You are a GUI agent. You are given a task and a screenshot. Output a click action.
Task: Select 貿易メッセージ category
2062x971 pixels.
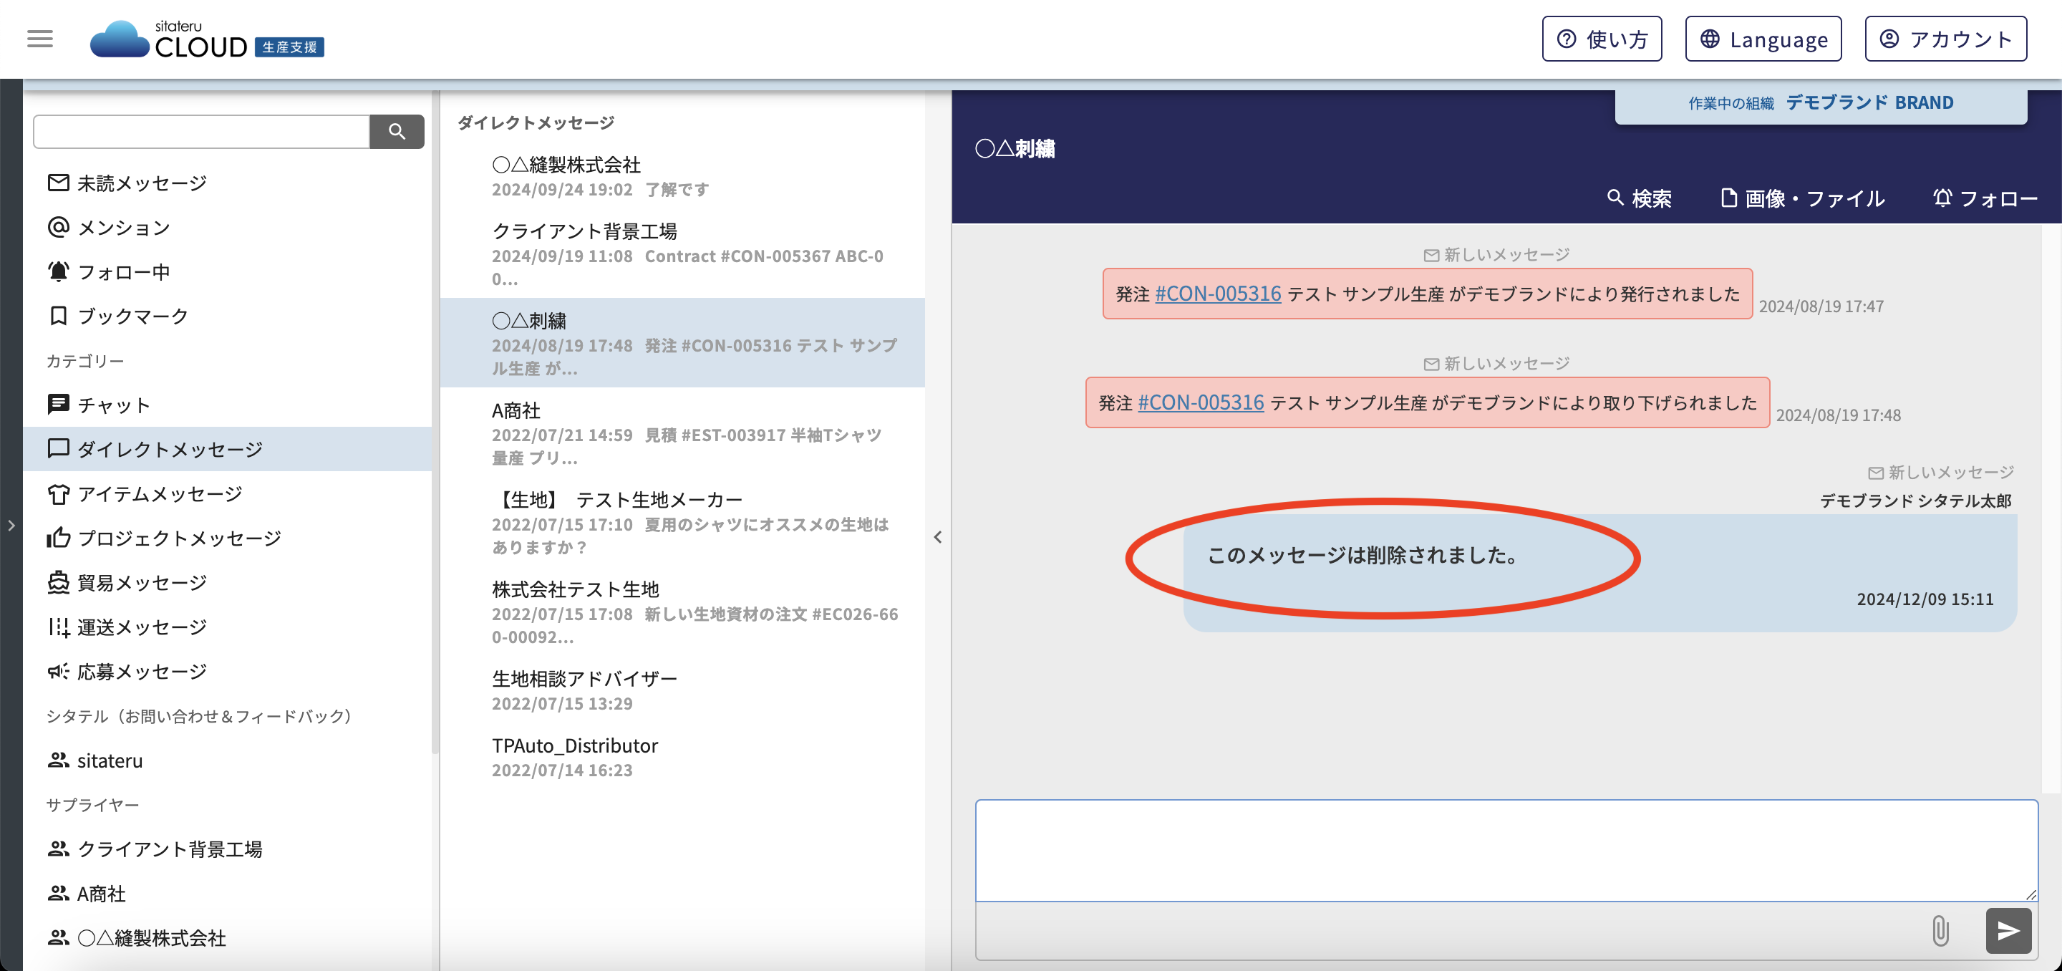tap(226, 583)
